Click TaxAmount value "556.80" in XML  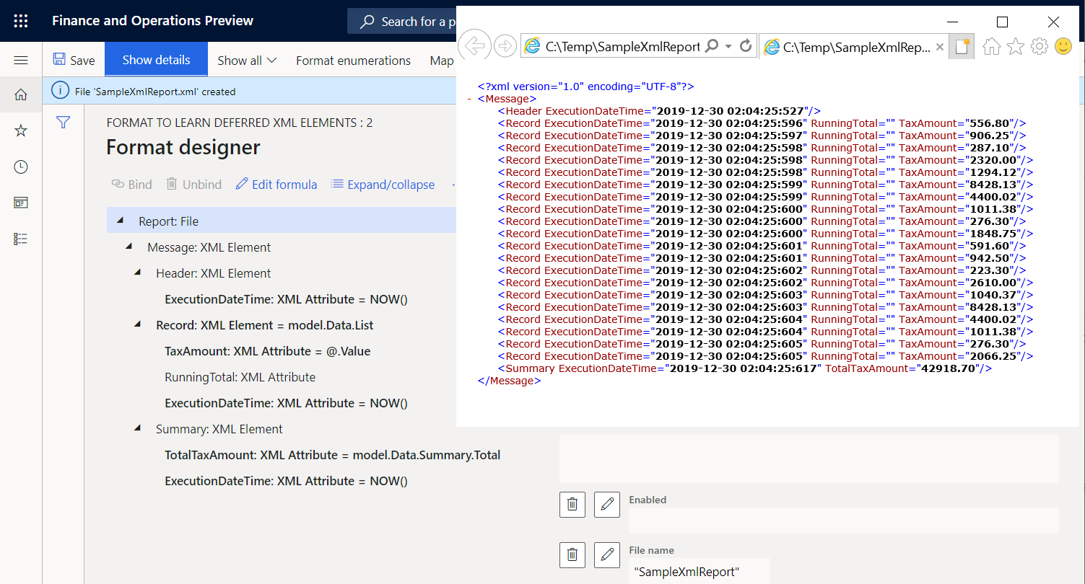pyautogui.click(x=991, y=123)
